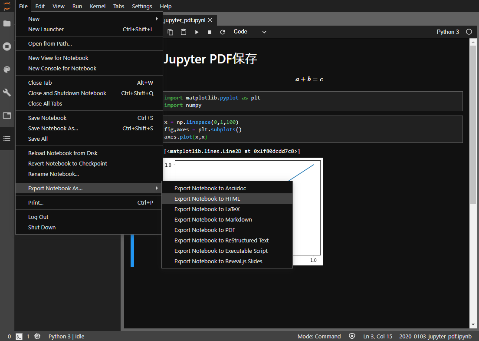
Task: Click the import matplotlib code cell
Action: point(313,101)
